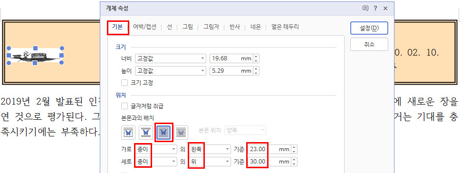Toggle 크기 고정 checkbox
Screen dimensions: 461x173
click(125, 83)
